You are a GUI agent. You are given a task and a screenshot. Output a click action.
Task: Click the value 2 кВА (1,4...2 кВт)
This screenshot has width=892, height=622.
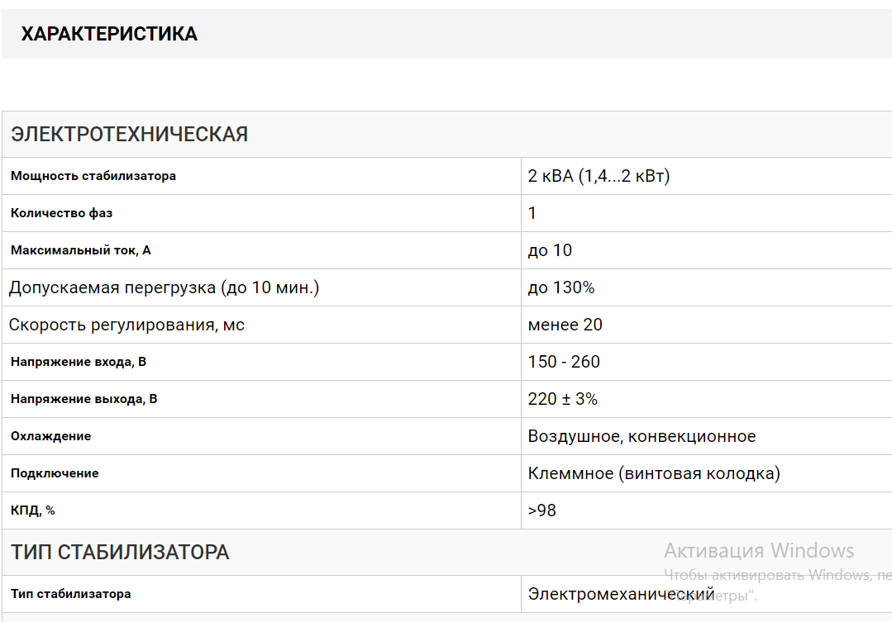599,176
